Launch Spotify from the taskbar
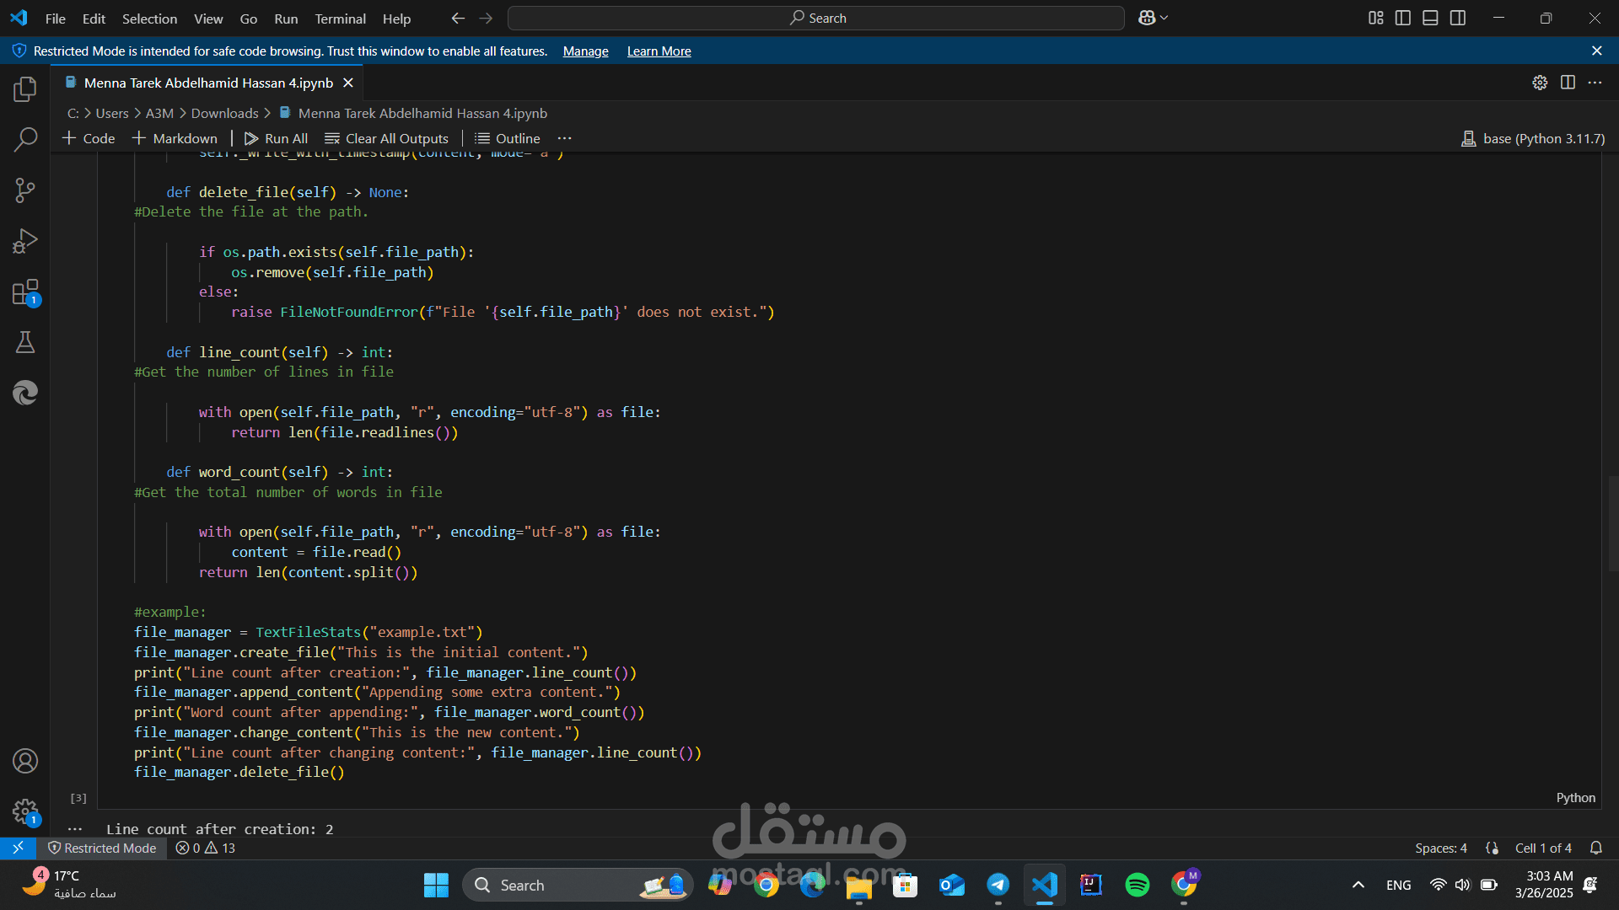 click(x=1138, y=885)
